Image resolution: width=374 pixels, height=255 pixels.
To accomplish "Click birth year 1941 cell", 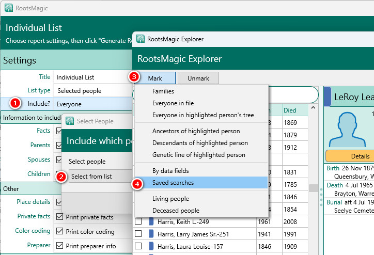I will click(x=269, y=234).
